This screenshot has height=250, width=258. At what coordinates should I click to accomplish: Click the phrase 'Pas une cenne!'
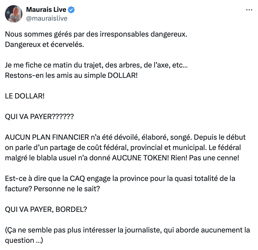coord(214,158)
